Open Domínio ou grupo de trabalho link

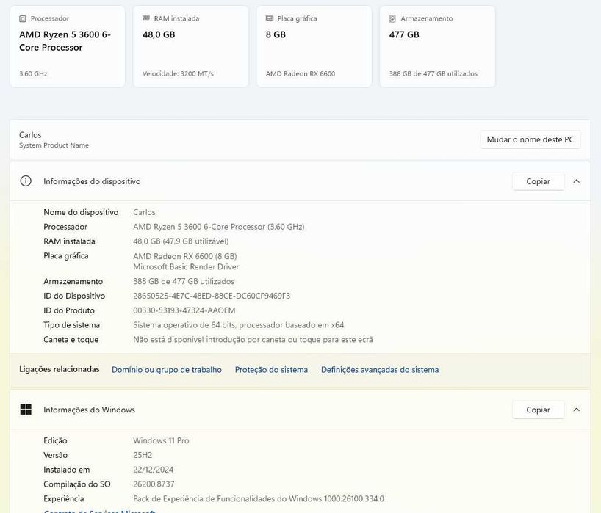click(167, 370)
